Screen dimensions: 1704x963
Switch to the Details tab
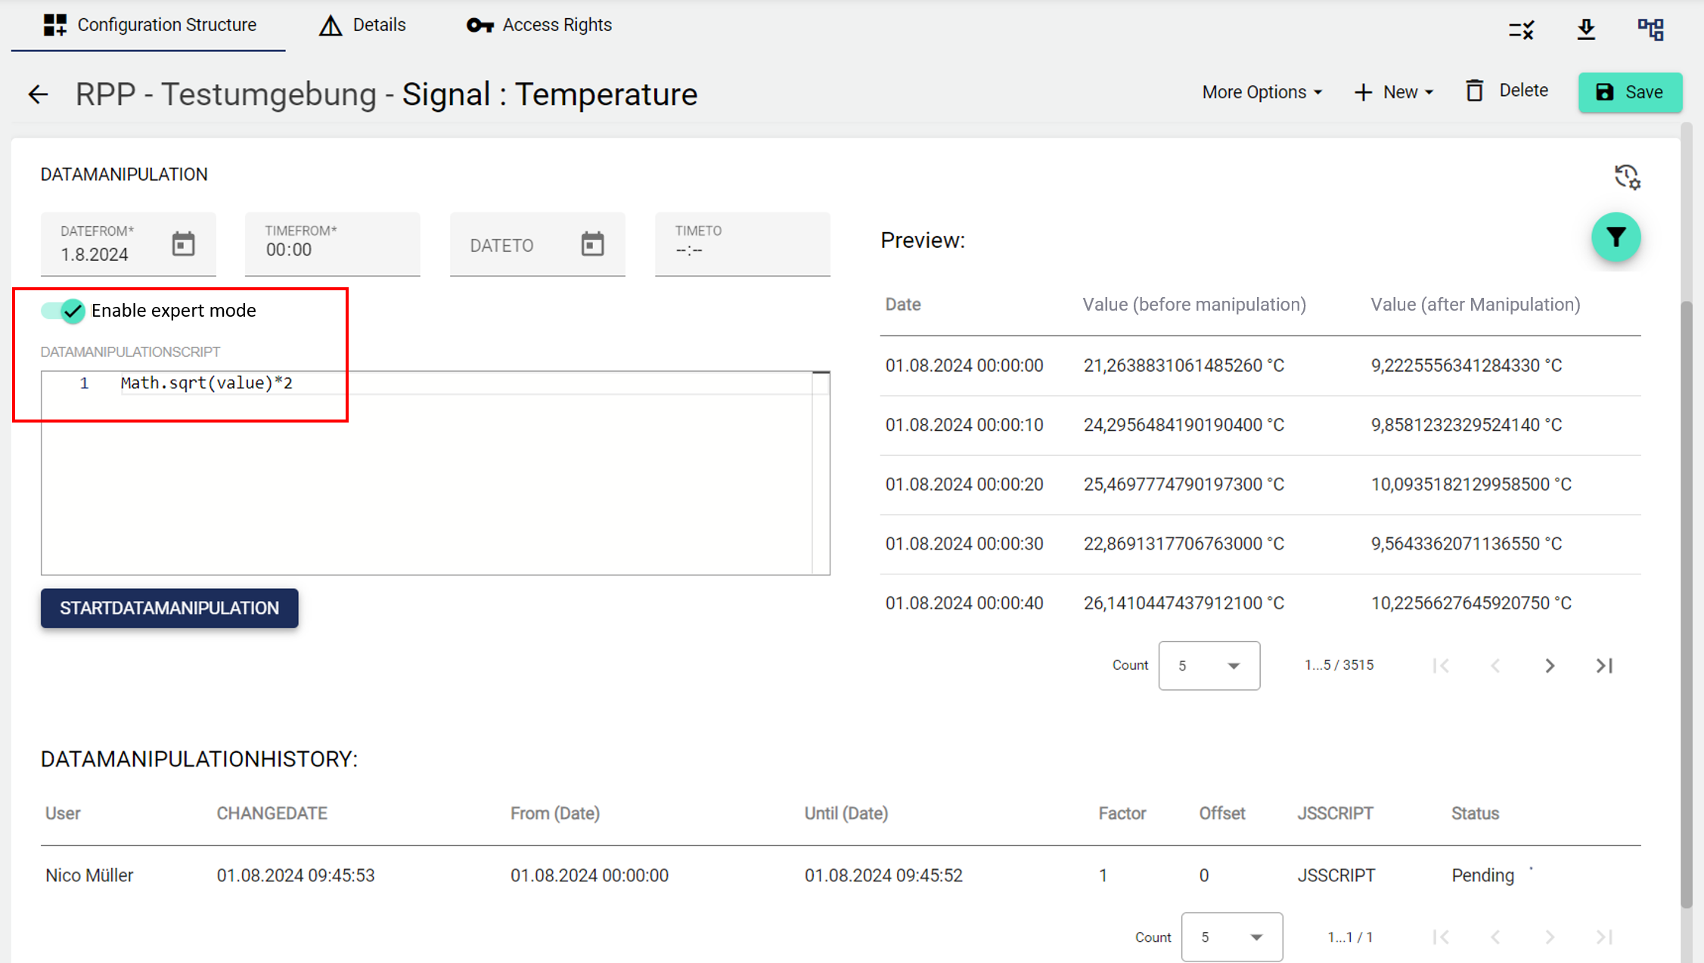[362, 25]
